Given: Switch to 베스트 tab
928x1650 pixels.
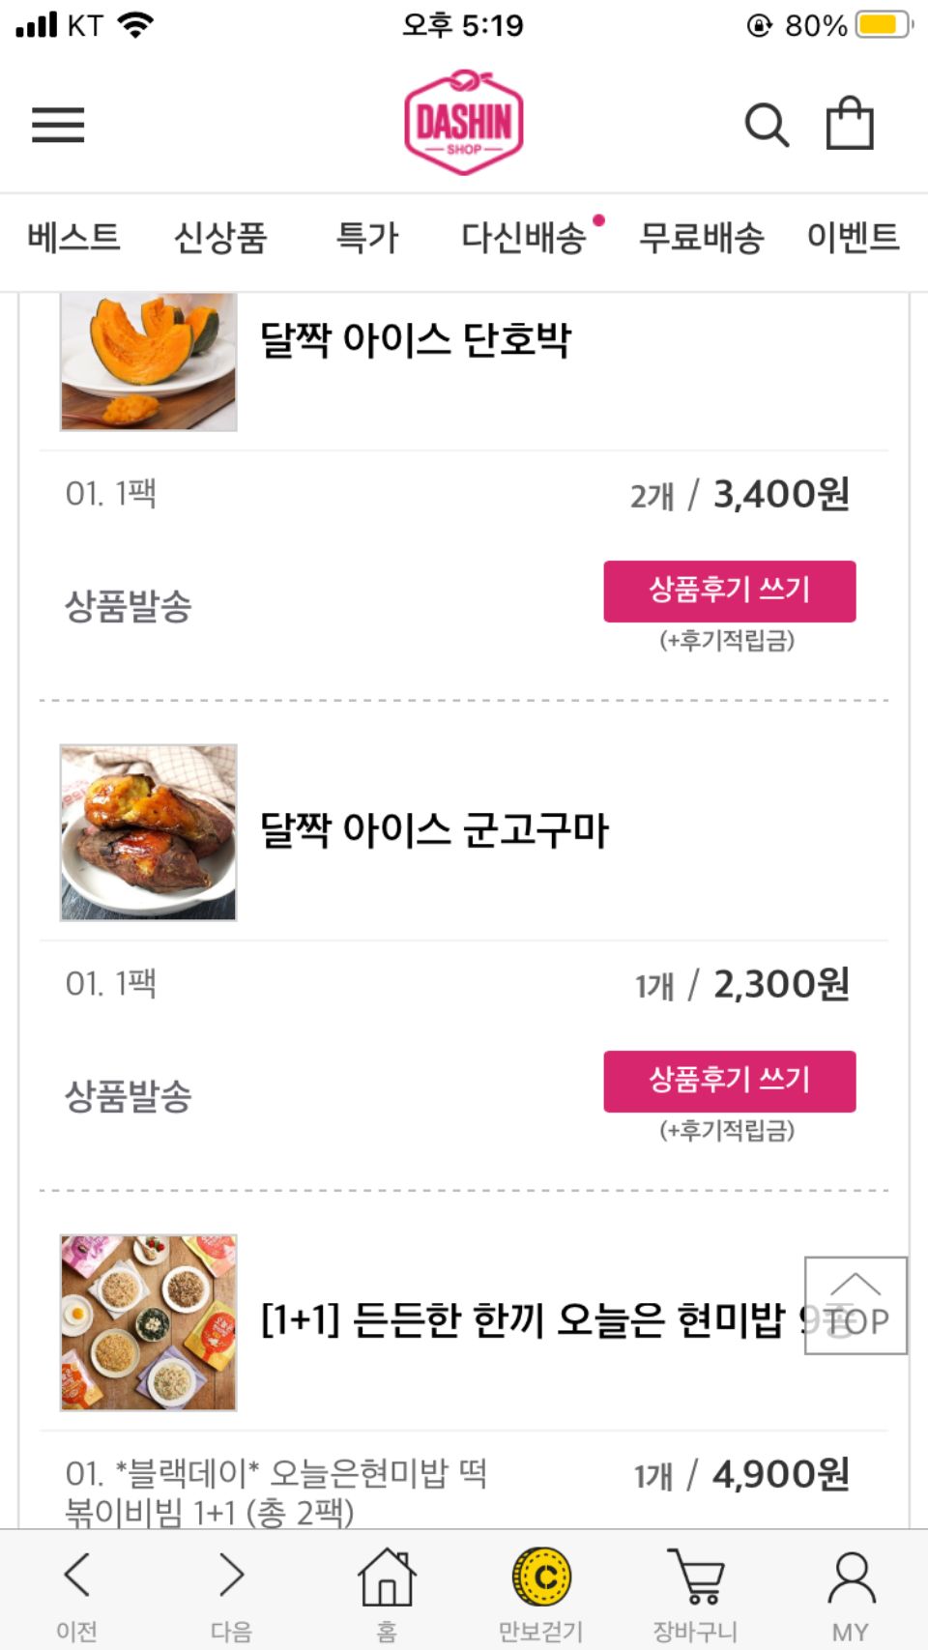Looking at the screenshot, I should pos(73,237).
